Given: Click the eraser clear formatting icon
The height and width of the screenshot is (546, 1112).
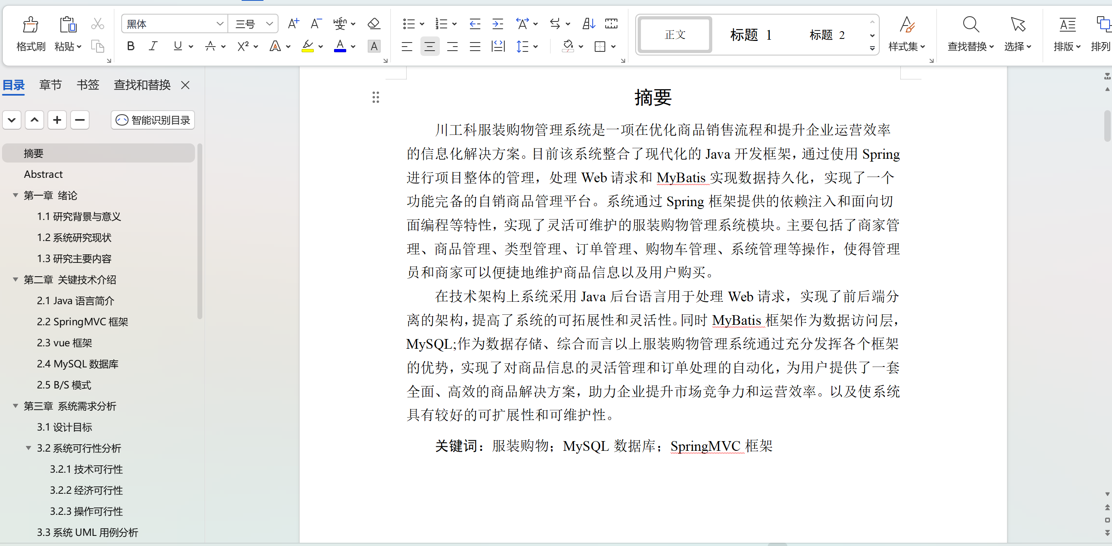Looking at the screenshot, I should pos(373,24).
